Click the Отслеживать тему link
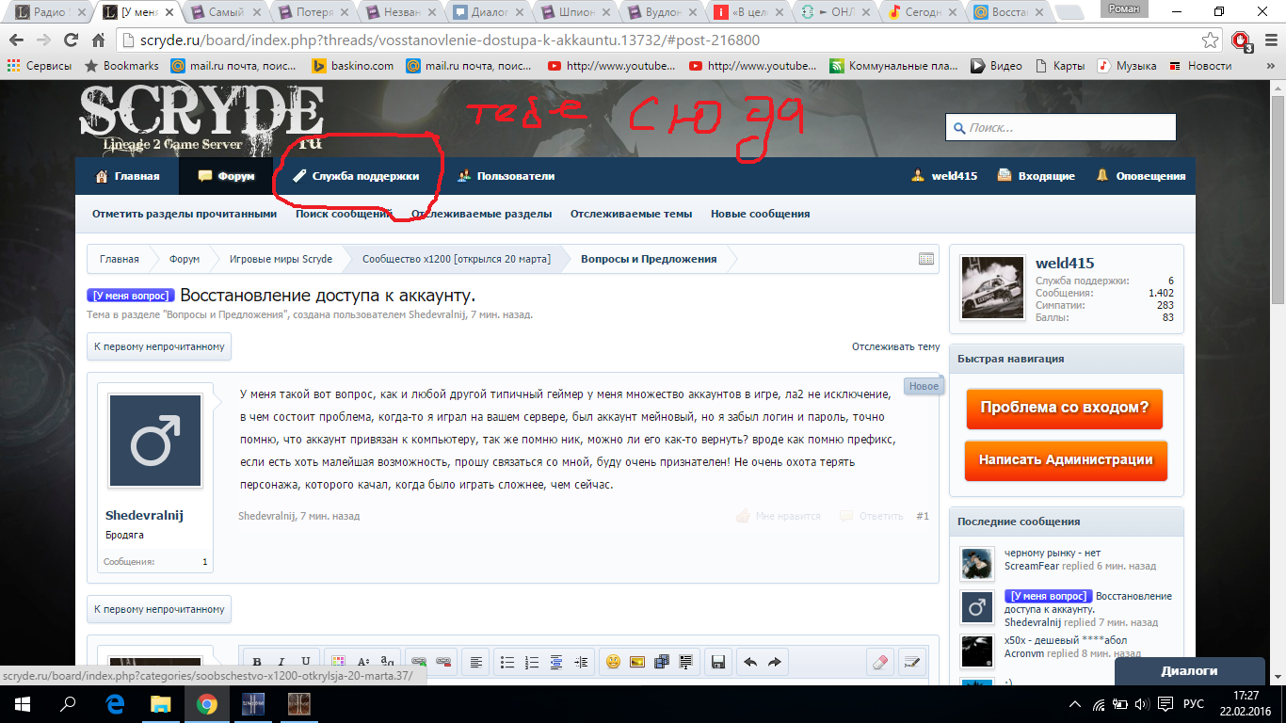 point(895,346)
